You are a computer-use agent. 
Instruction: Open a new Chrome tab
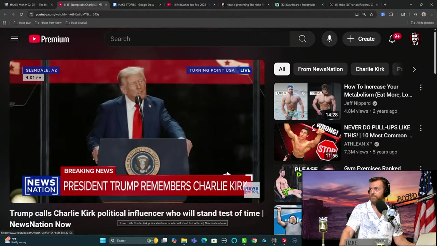pyautogui.click(x=385, y=5)
